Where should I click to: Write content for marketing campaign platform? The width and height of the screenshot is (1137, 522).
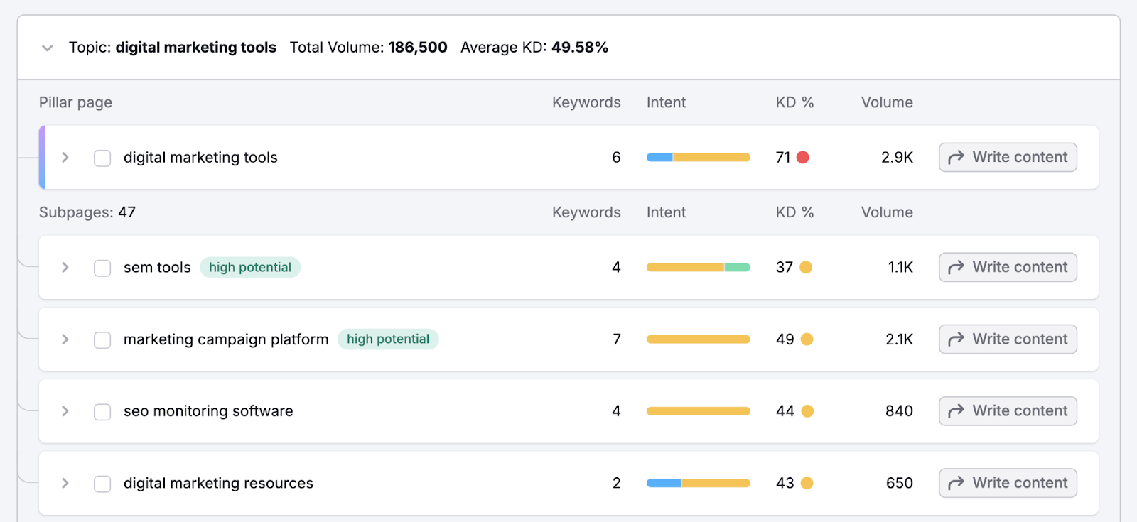click(1008, 339)
